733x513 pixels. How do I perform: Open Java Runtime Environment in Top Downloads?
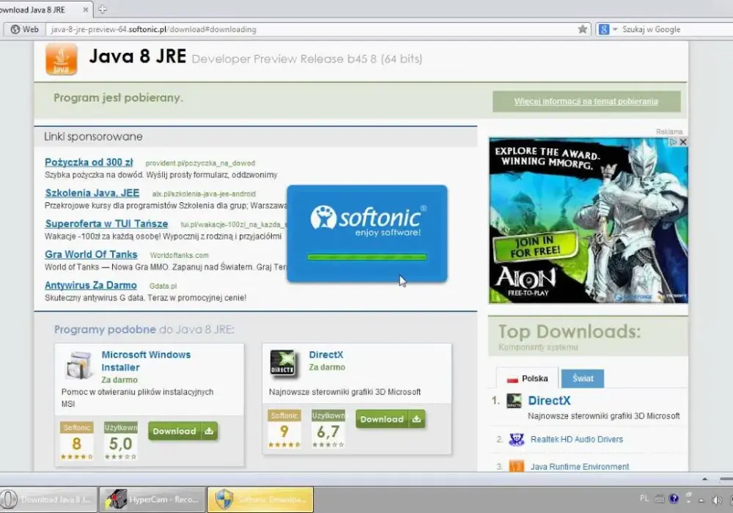(580, 466)
